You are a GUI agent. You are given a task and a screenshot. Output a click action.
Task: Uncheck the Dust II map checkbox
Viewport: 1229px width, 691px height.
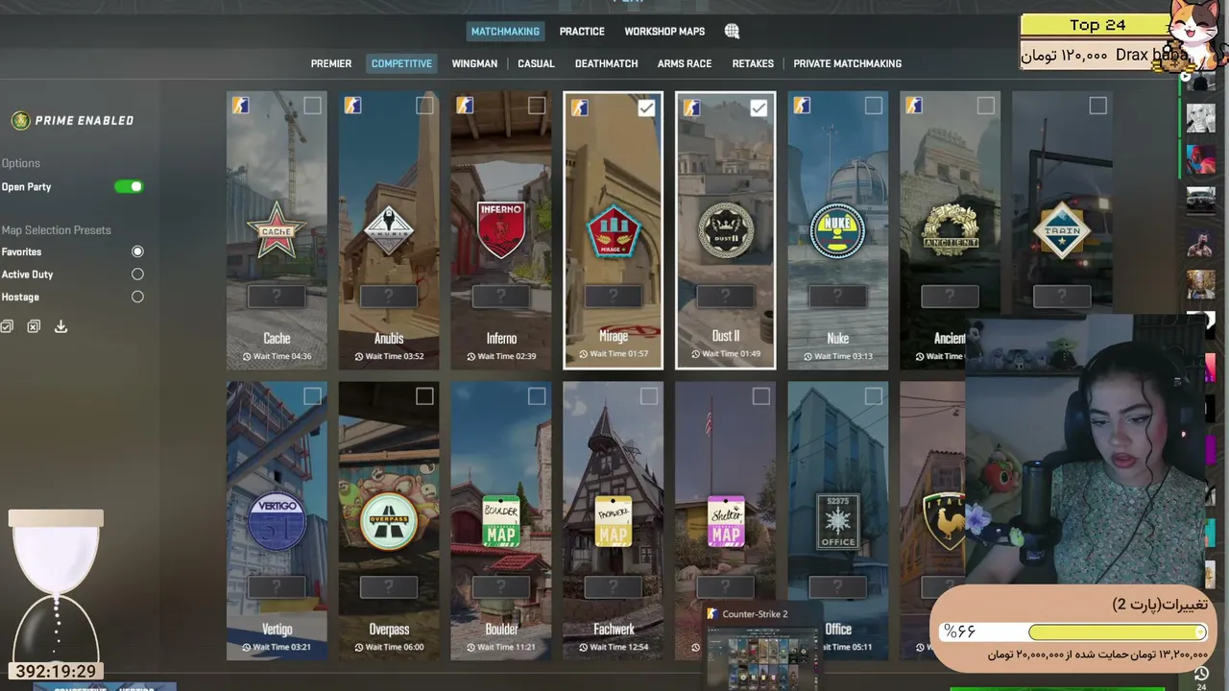759,108
